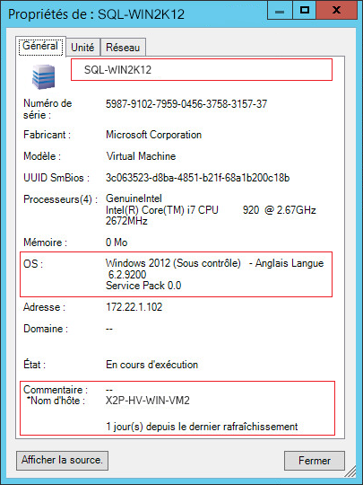Click the Afficher la source button

click(62, 461)
